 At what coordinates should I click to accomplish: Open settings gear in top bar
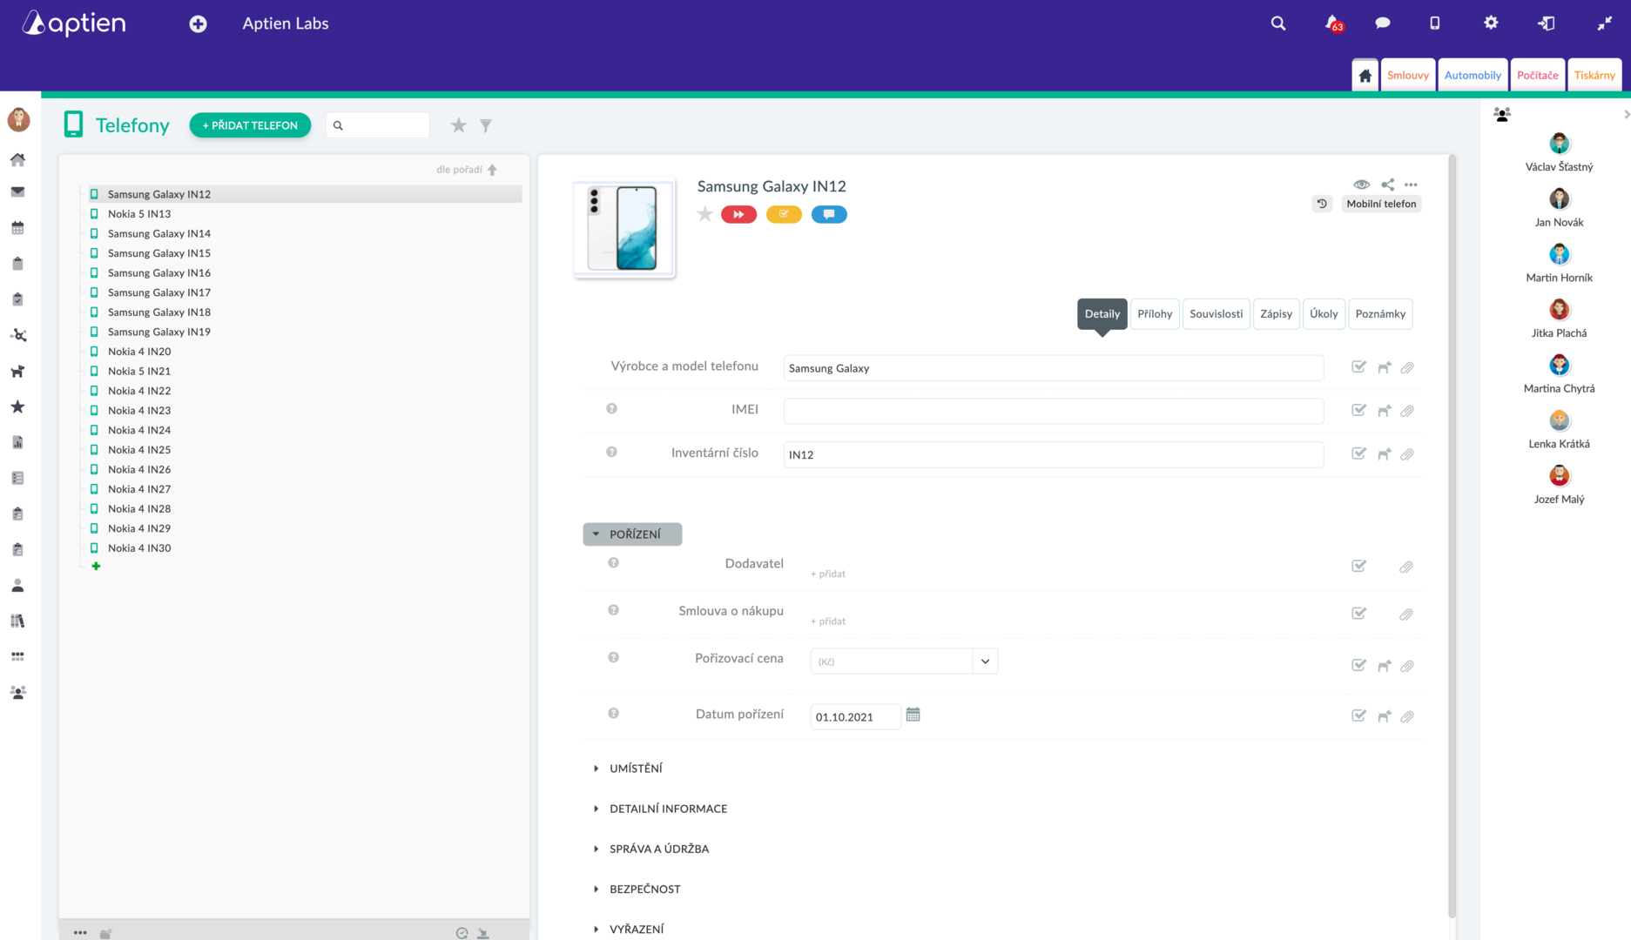pyautogui.click(x=1491, y=23)
